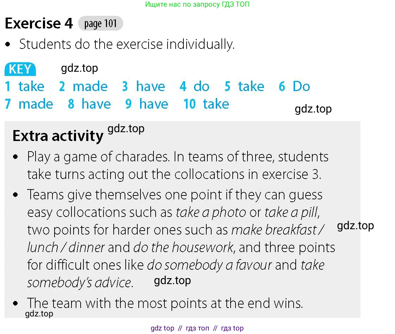Select answer 4 do
The width and height of the screenshot is (395, 334).
tap(194, 86)
